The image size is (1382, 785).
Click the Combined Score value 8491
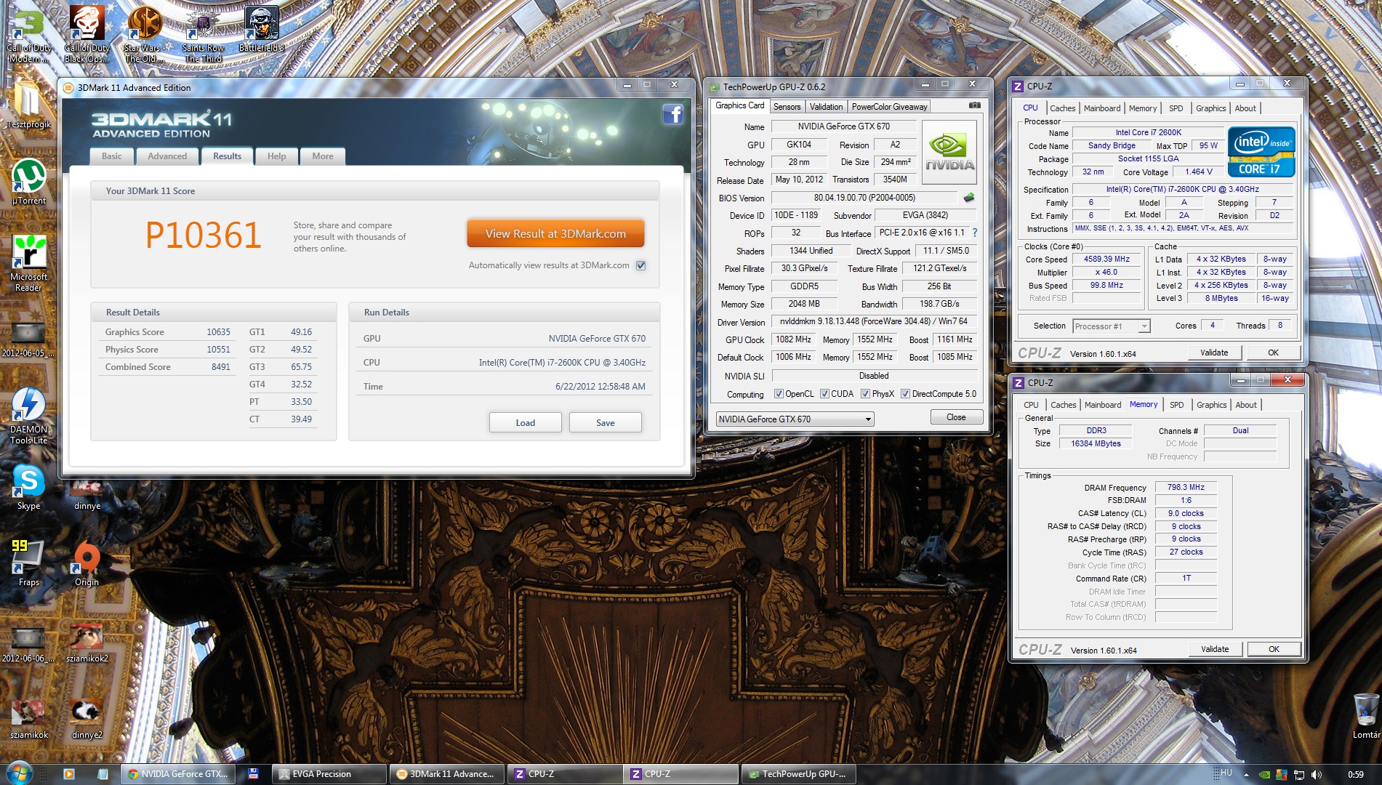coord(221,367)
